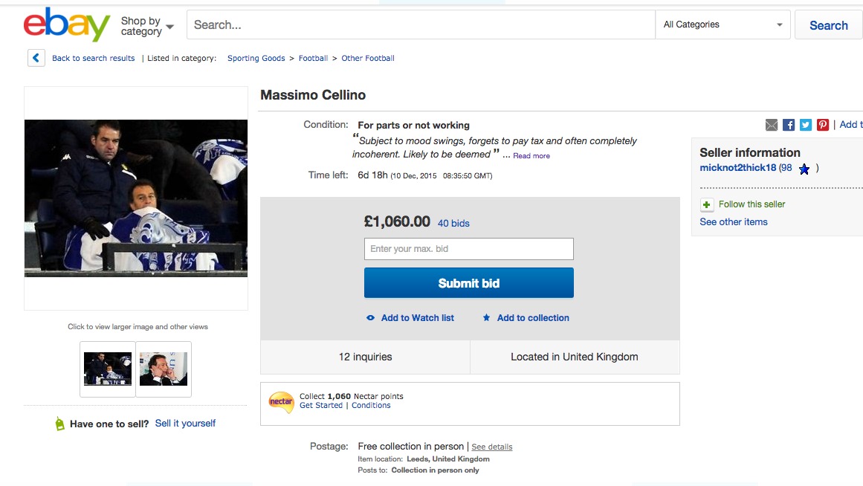Share listing via email icon
The width and height of the screenshot is (863, 486).
tap(772, 125)
